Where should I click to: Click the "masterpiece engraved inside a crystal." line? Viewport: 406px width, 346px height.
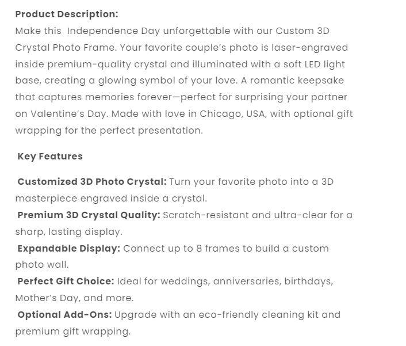pos(111,198)
